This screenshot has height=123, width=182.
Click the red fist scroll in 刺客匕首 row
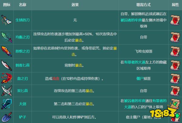pyautogui.click(x=175, y=65)
